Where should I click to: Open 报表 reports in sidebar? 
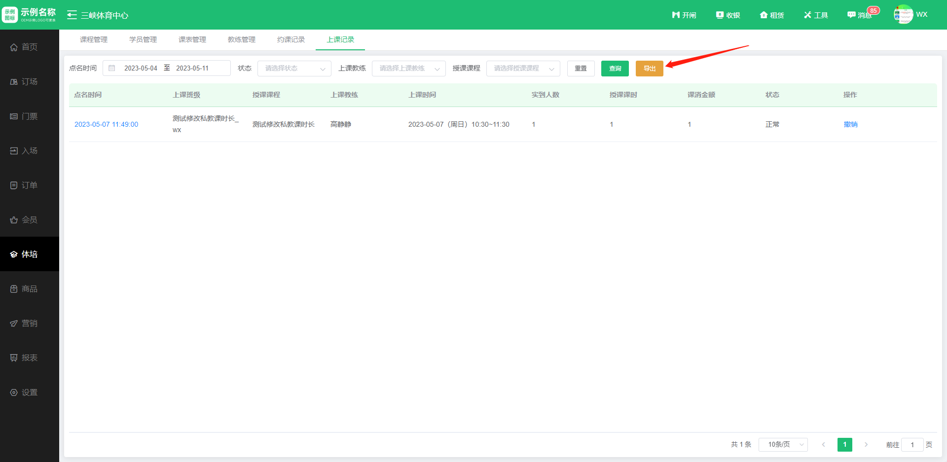pos(30,358)
